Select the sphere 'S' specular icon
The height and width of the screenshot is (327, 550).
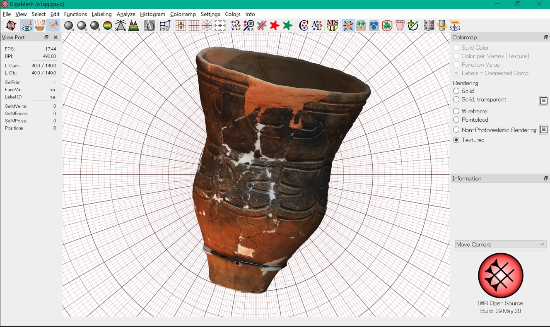point(95,26)
